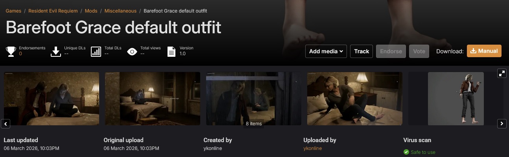Open Mods breadcrumb link
Screen dimensions: 509x157
click(x=91, y=11)
